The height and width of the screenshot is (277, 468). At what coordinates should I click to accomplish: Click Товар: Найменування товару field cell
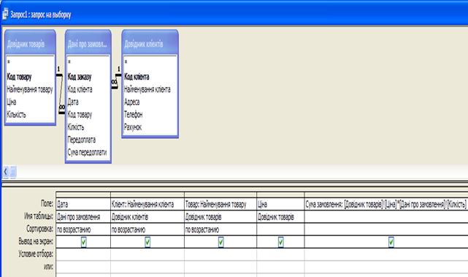pyautogui.click(x=220, y=204)
